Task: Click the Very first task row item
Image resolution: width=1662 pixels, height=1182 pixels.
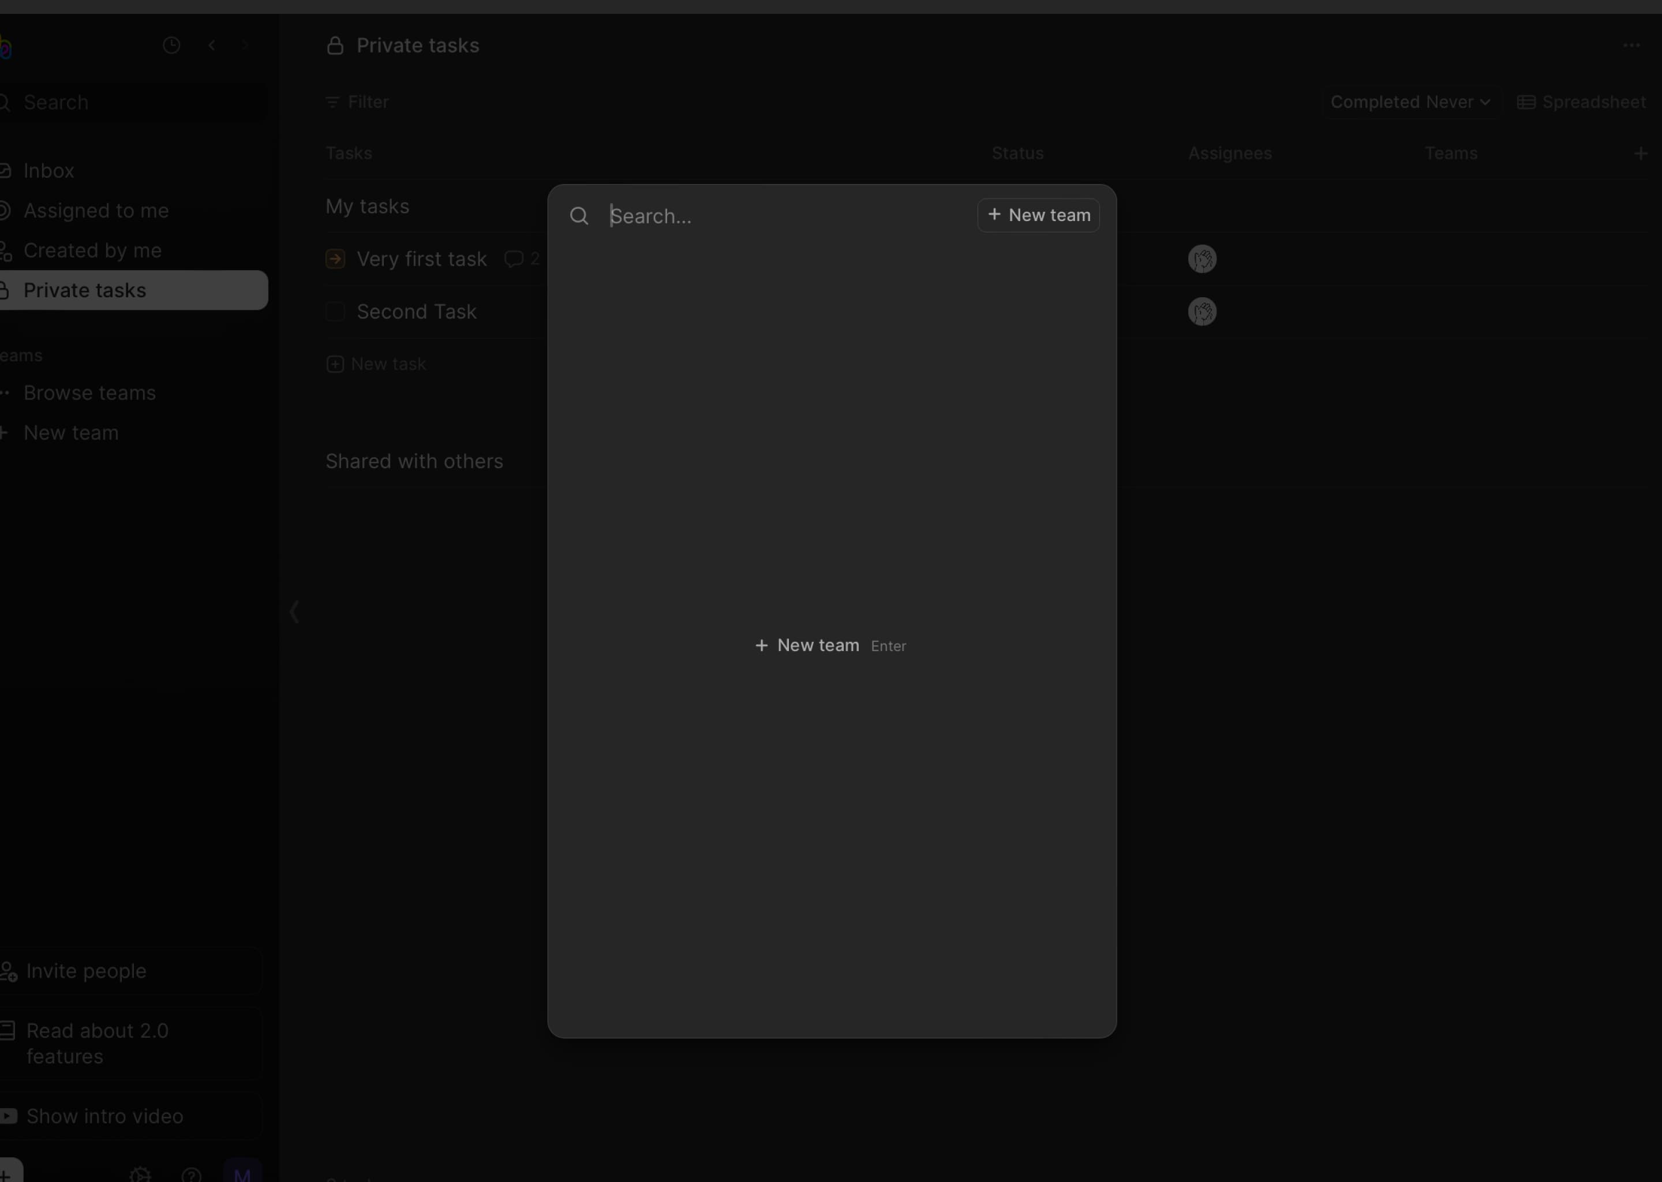Action: point(422,259)
